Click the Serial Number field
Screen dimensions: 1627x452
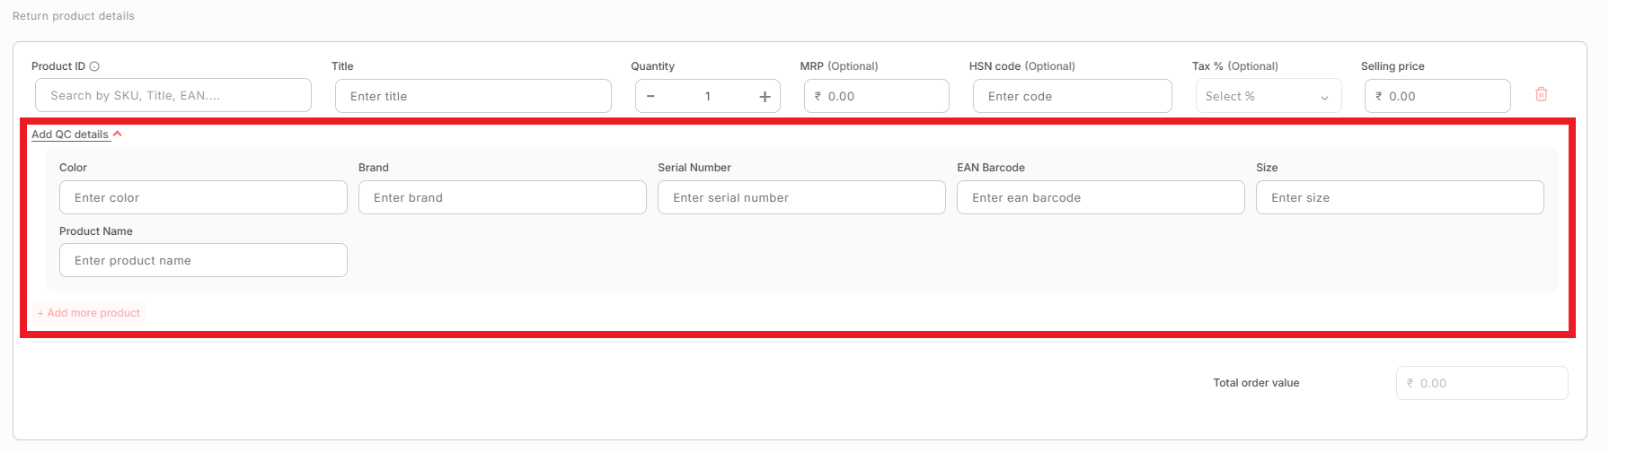[801, 197]
